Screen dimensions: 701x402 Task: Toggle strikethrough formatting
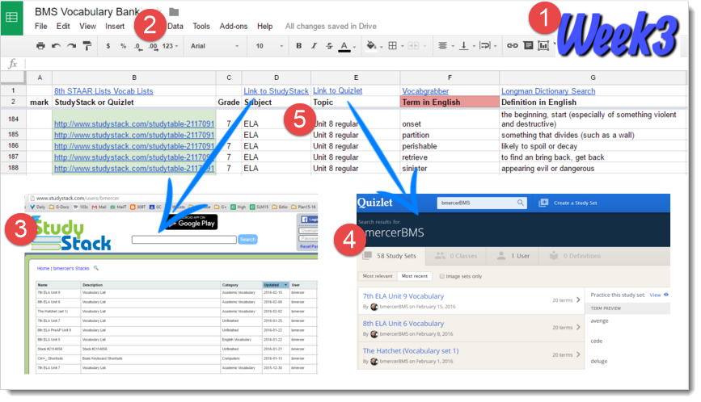(329, 45)
